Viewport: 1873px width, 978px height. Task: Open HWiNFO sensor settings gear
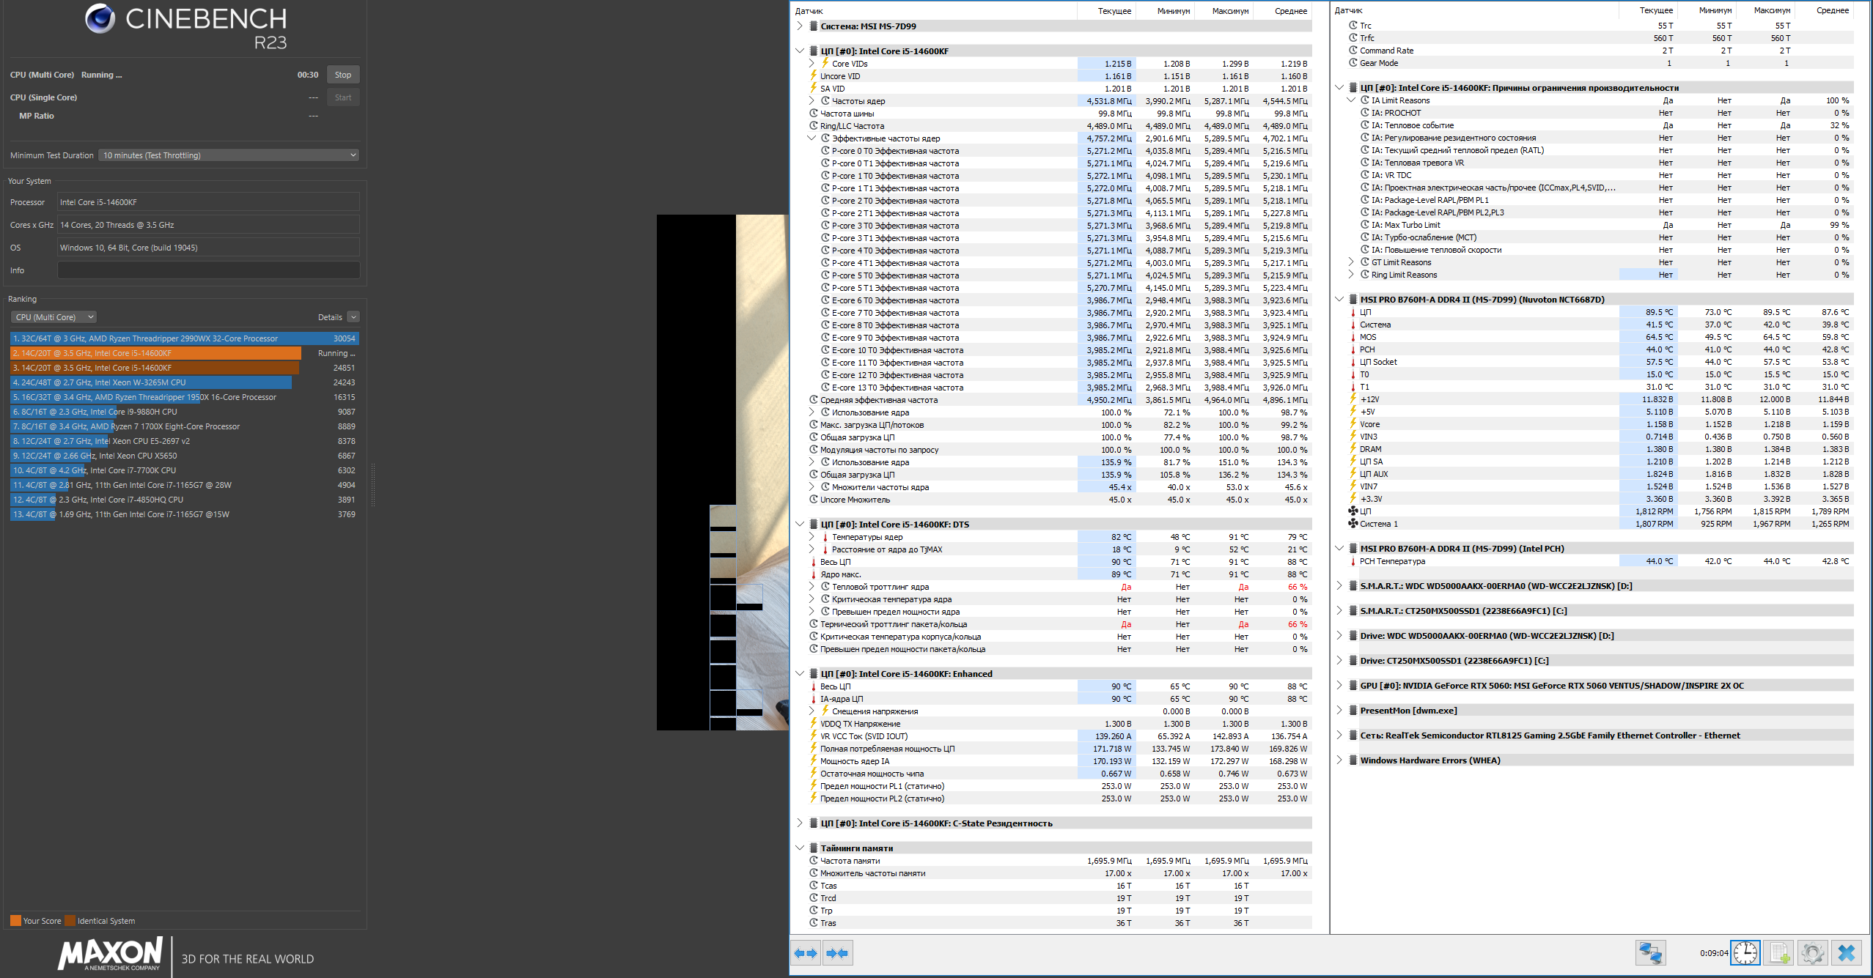coord(1812,953)
